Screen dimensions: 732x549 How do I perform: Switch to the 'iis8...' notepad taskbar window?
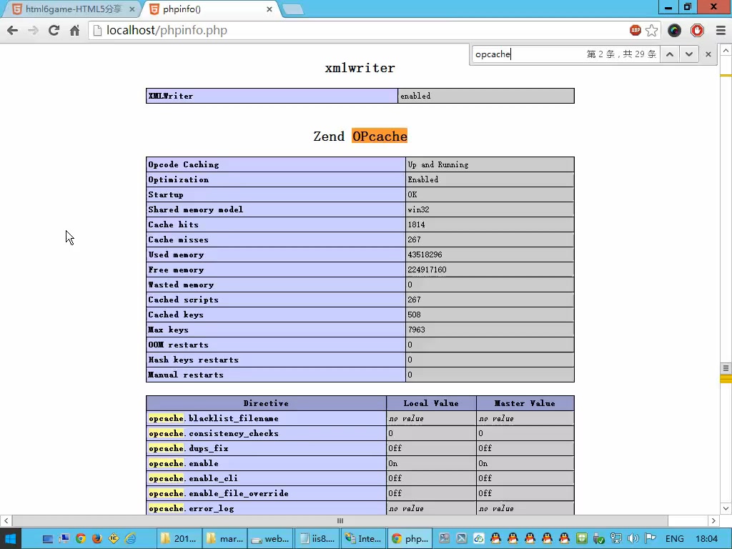tap(317, 539)
